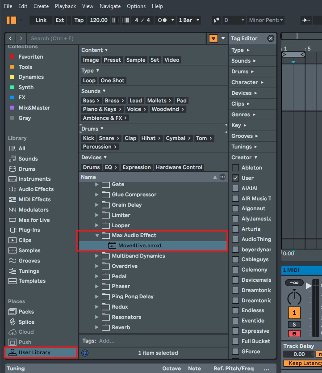
Task: Open the File menu
Action: tap(8, 6)
